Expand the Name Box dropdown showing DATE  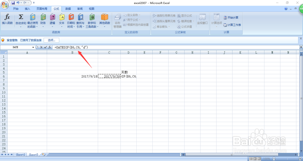pos(33,47)
